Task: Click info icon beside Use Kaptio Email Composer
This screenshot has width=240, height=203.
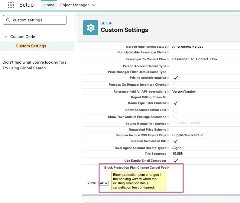Action: point(167,161)
